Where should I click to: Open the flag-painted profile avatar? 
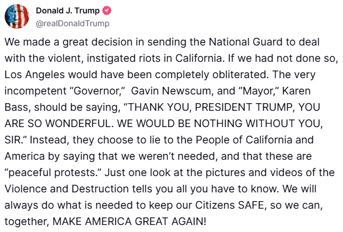click(x=17, y=16)
